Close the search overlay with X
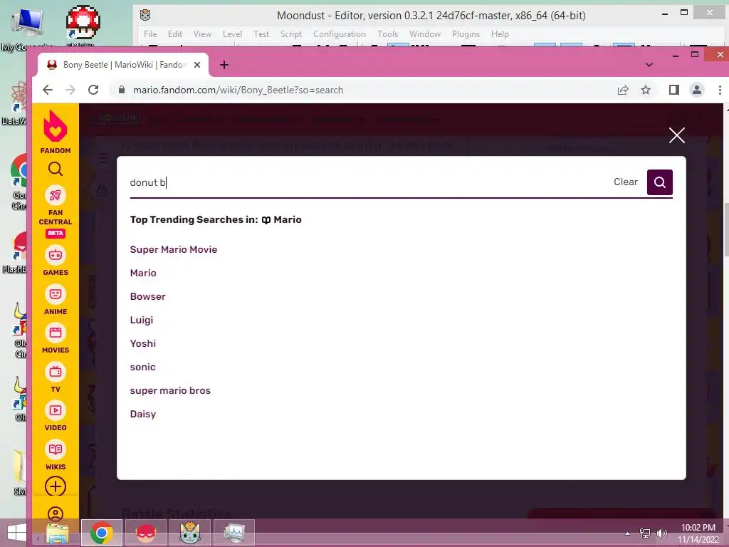 (x=676, y=135)
